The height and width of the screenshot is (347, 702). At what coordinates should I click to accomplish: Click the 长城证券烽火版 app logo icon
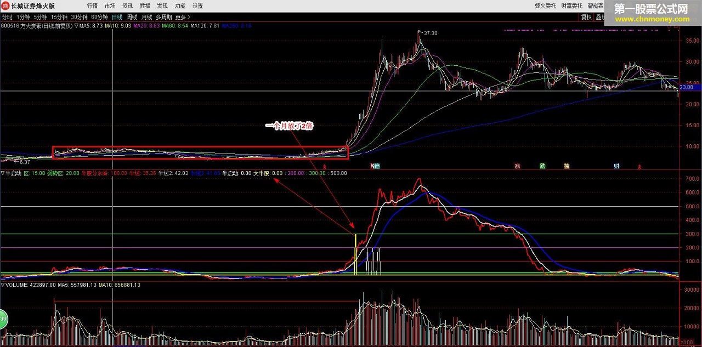(x=5, y=6)
